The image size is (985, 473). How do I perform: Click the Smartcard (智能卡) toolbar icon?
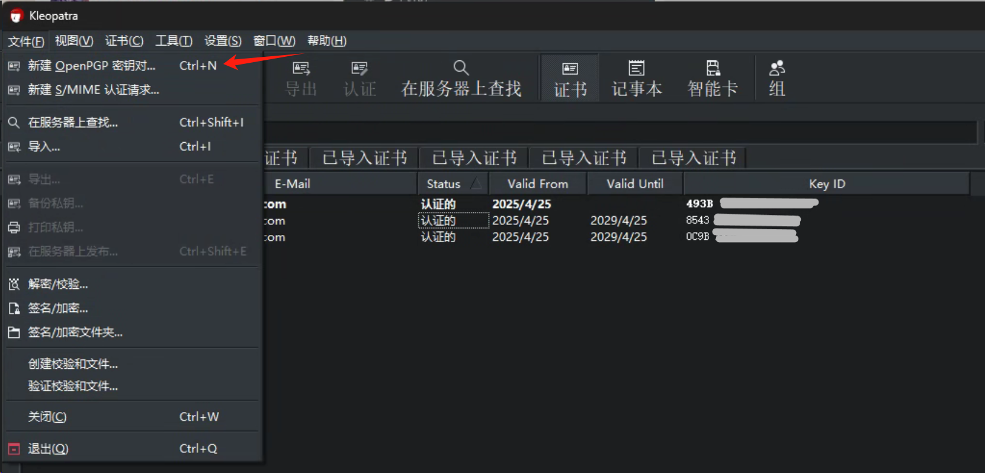(x=713, y=78)
